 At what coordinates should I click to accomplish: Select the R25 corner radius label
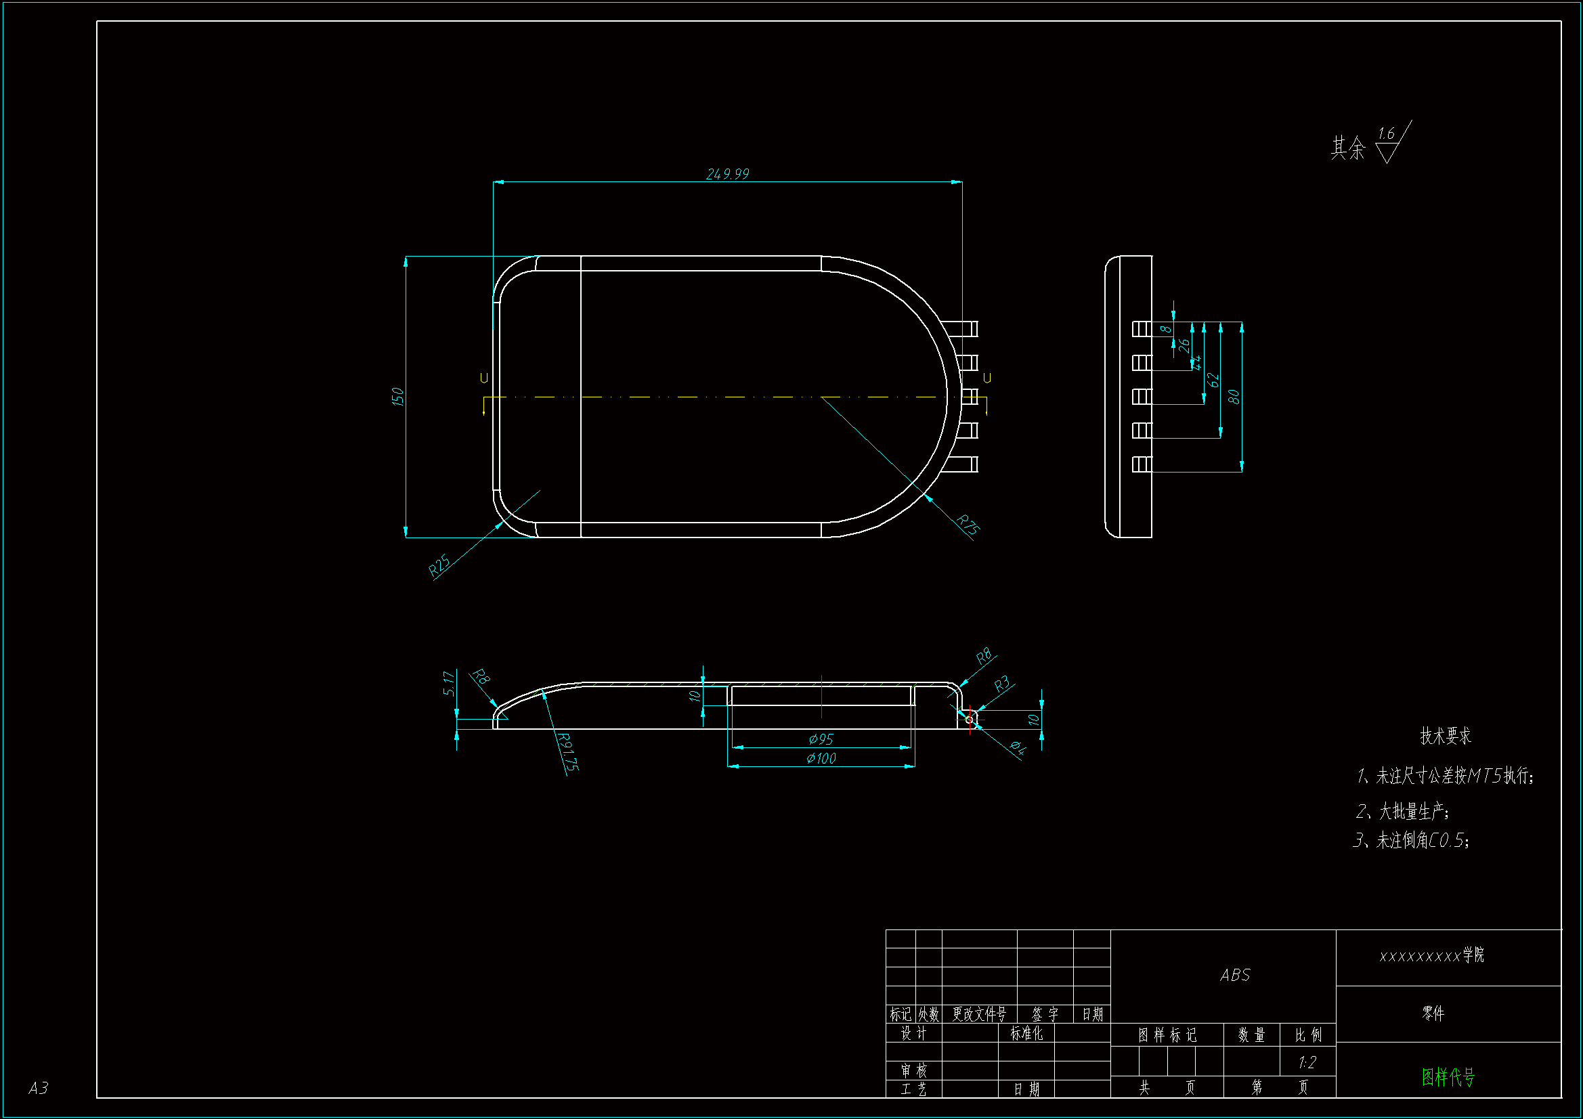click(439, 565)
